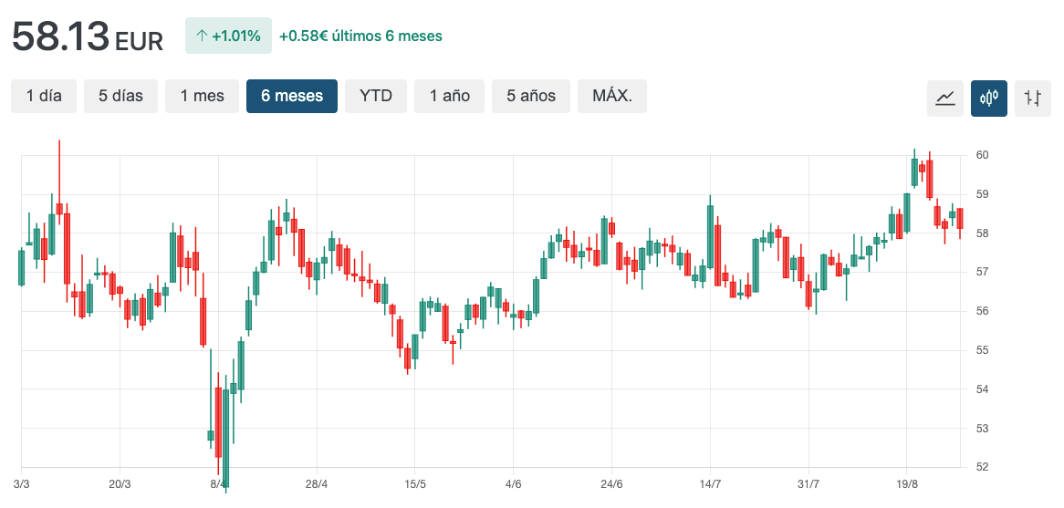1064x508 pixels.
Task: Click the +0.58€ últimos 6 meses text
Action: pyautogui.click(x=360, y=36)
